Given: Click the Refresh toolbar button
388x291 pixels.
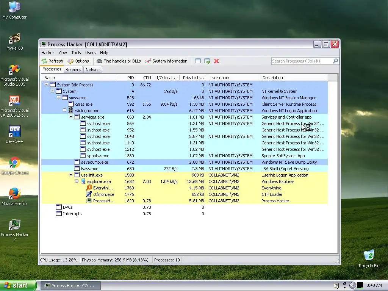Looking at the screenshot, I should tap(52, 61).
